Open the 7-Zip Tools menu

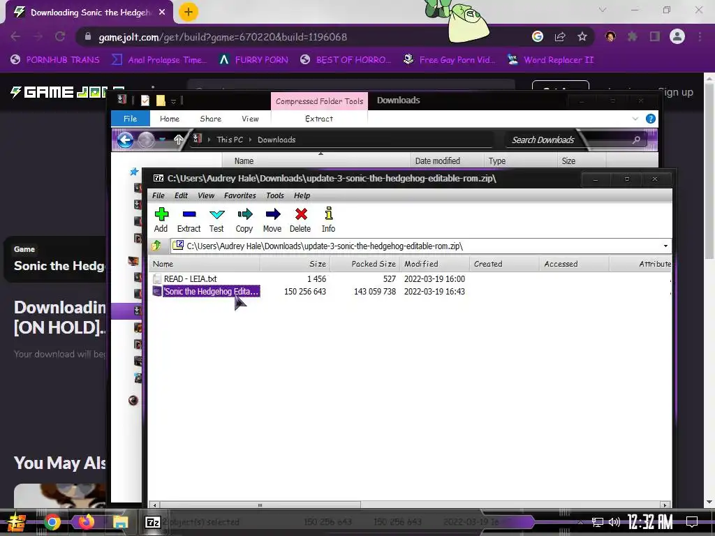[x=275, y=195]
